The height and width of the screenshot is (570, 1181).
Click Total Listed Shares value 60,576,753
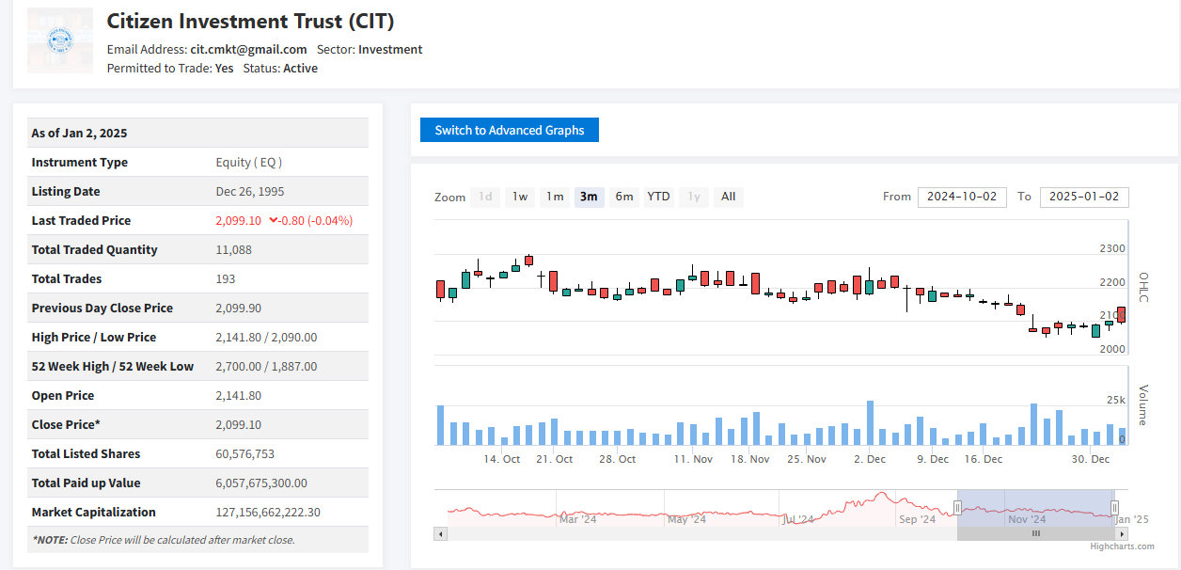tap(245, 453)
